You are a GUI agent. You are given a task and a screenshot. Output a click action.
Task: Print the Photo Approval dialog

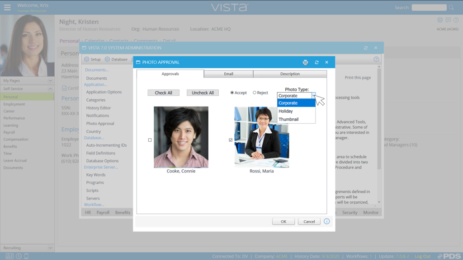(305, 62)
